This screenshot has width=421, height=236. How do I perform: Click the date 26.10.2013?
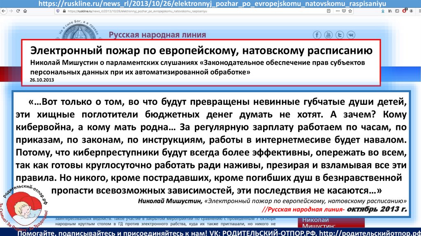pos(42,80)
